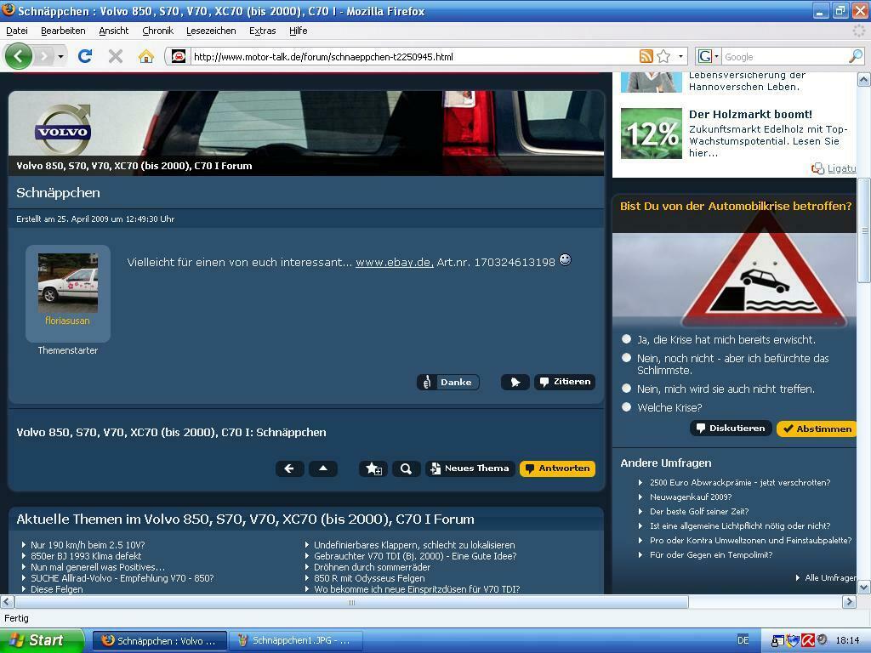The height and width of the screenshot is (653, 871).
Task: Open 'Der beste Golf seiner Zeit?' link
Action: click(x=699, y=511)
